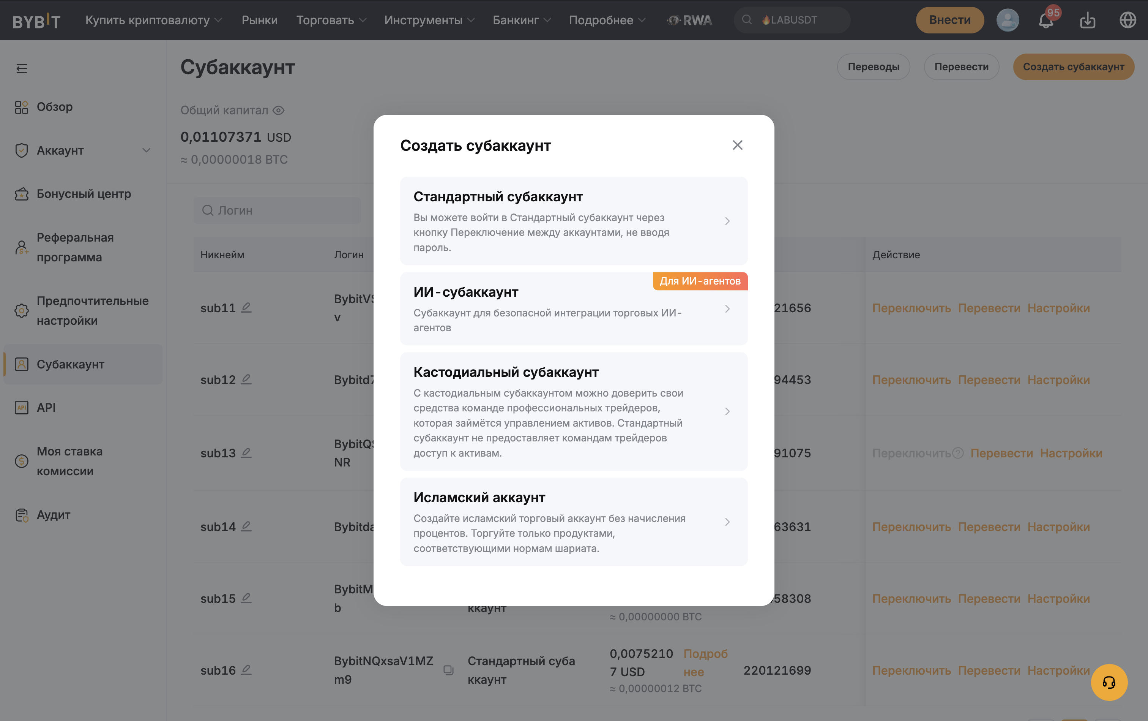Click the Реферальная программа icon
The height and width of the screenshot is (721, 1148).
click(x=21, y=247)
